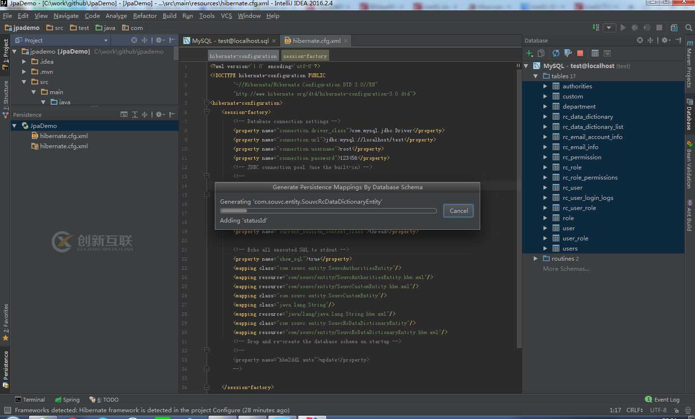Click the More Schemas link

point(566,269)
